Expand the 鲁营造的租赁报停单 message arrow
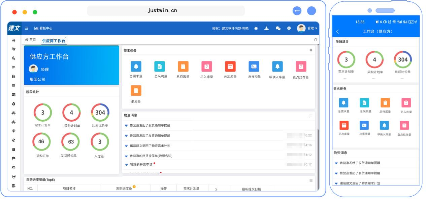 pyautogui.click(x=126, y=156)
